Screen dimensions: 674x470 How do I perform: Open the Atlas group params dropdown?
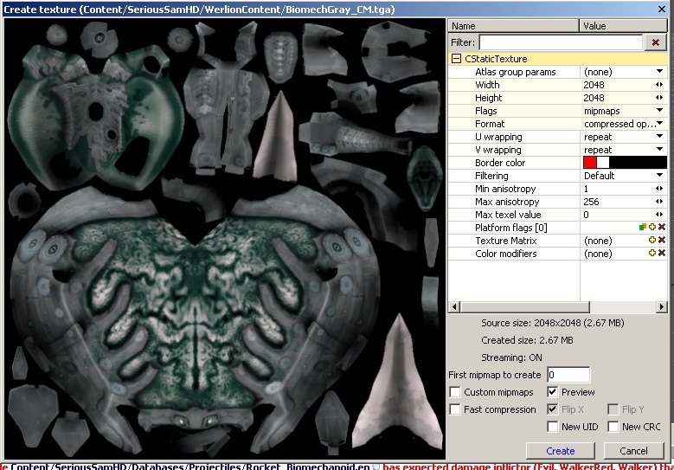(x=659, y=71)
